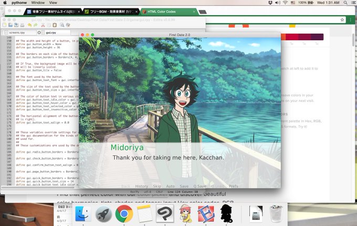Click the Editra E icon in the Dock
Screen dimensions: 357x226
206,214
